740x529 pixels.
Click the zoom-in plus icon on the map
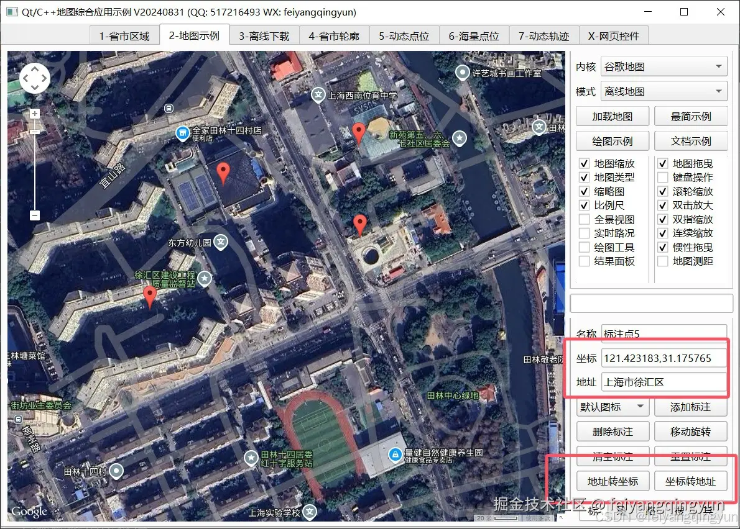34,114
